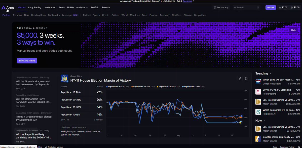Click the Ares logo in the header
The image size is (302, 148).
pos(7,8)
